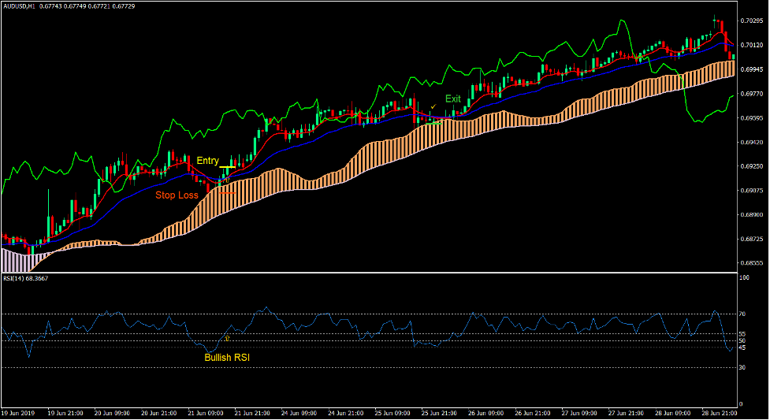This screenshot has width=770, height=420.
Task: Select the Entry text label
Action: click(208, 161)
